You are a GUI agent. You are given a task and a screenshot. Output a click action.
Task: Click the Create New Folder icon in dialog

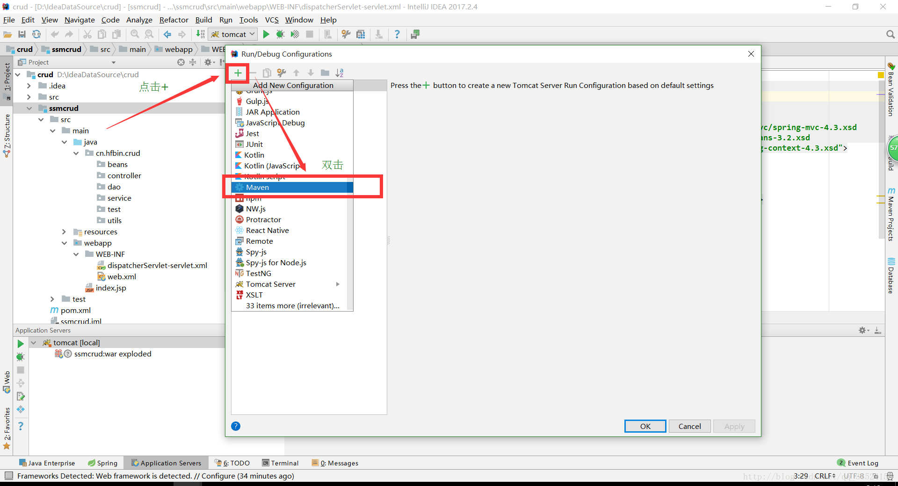[x=325, y=73]
